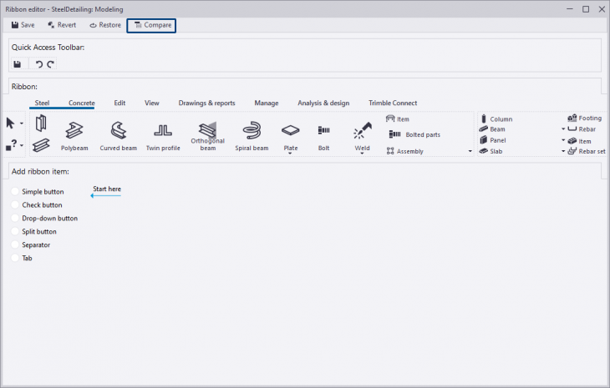Maximize the Ribbon editor window
Image resolution: width=610 pixels, height=388 pixels.
pos(586,9)
